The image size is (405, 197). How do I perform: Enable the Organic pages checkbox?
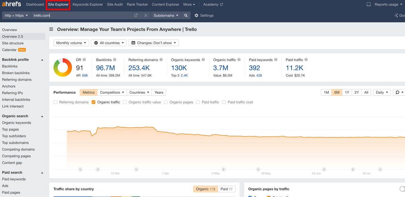(166, 102)
